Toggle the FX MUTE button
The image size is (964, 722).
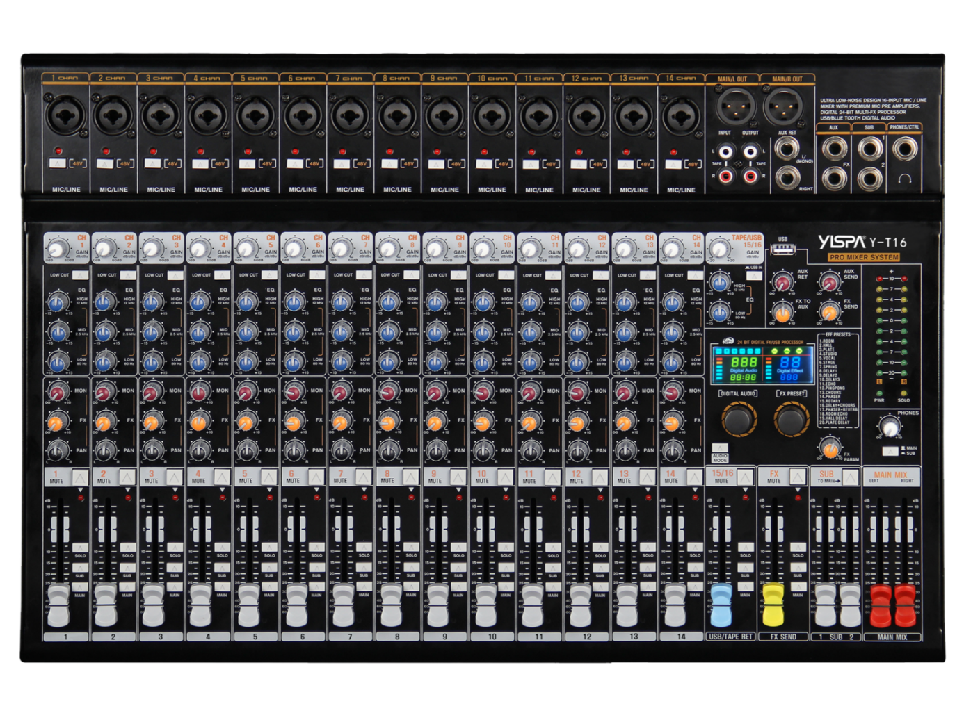tap(797, 477)
